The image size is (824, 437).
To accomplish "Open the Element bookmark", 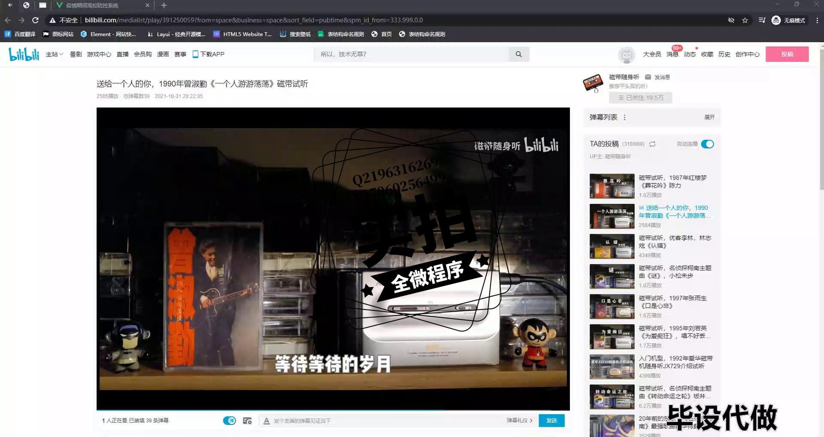I will (108, 34).
